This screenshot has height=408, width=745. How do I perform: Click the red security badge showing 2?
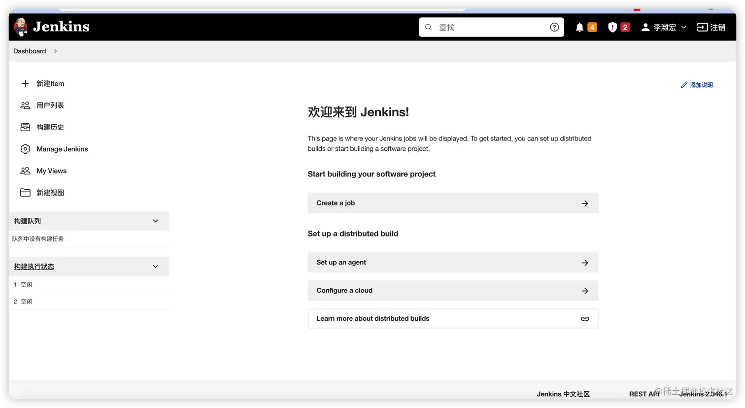click(x=625, y=27)
